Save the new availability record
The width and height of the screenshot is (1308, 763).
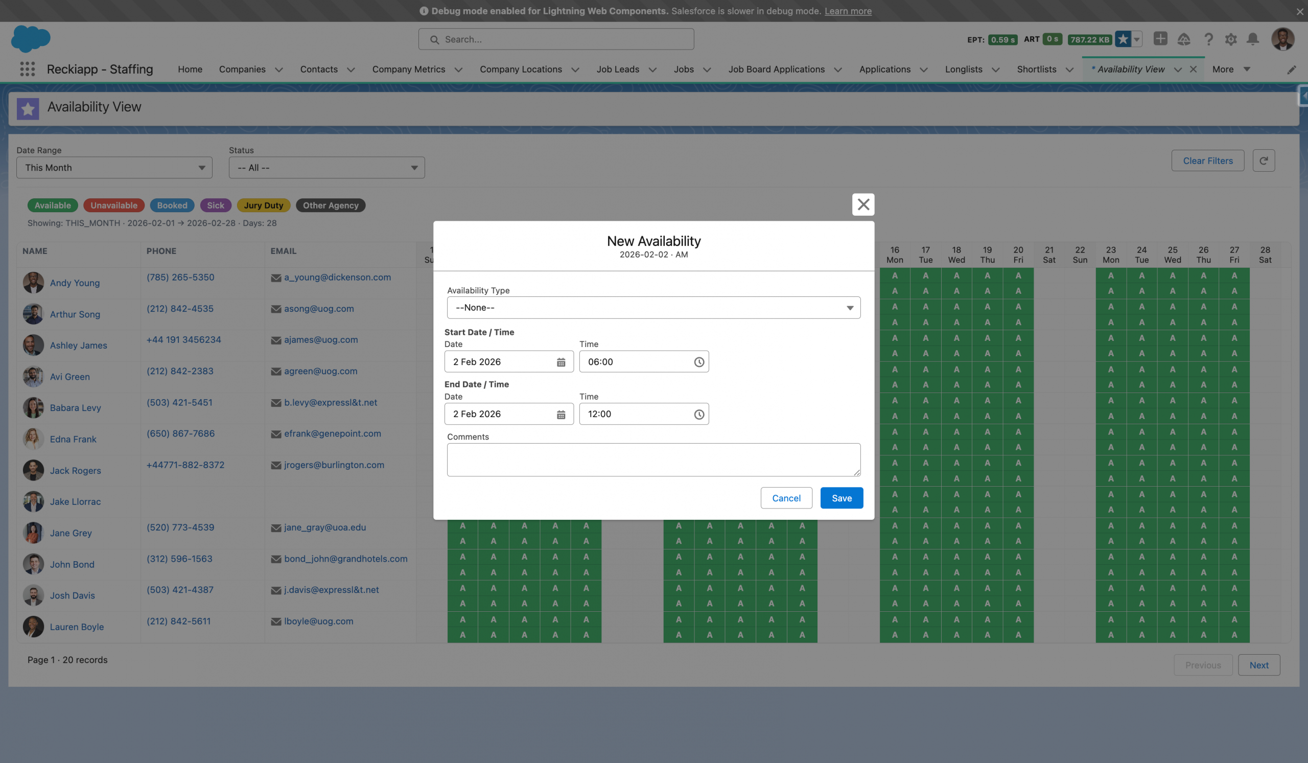click(x=841, y=498)
